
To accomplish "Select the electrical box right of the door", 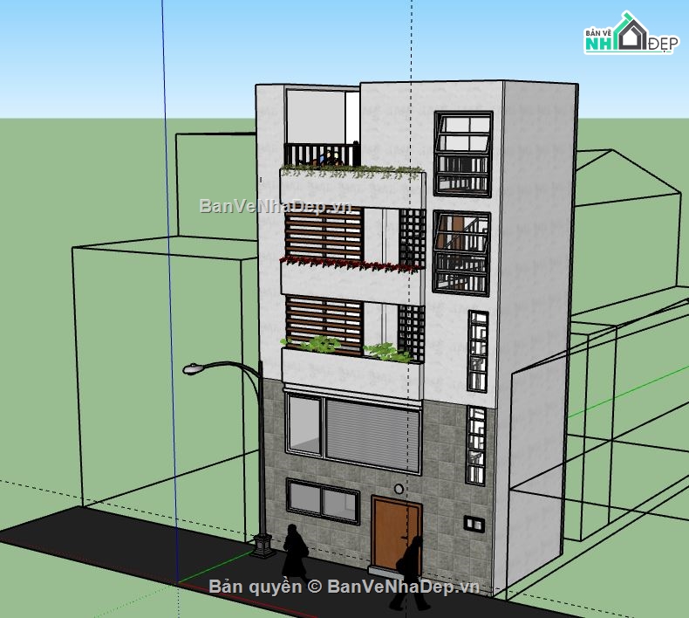I will 474,525.
